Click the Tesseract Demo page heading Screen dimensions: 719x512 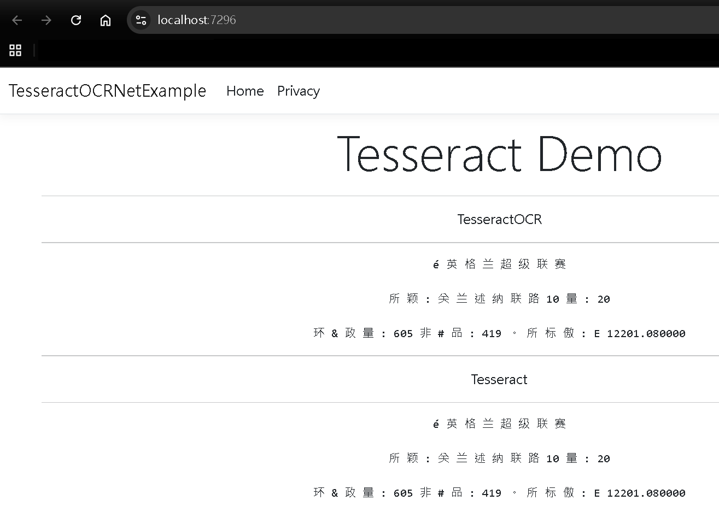pyautogui.click(x=499, y=155)
